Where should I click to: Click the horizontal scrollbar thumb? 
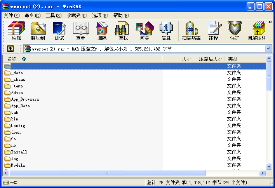point(108,173)
